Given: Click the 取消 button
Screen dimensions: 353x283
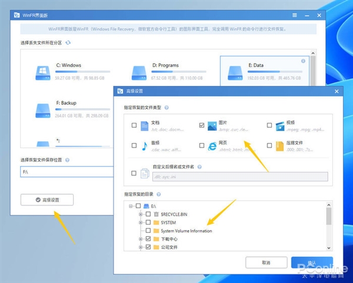Looking at the screenshot, I should tap(267, 262).
